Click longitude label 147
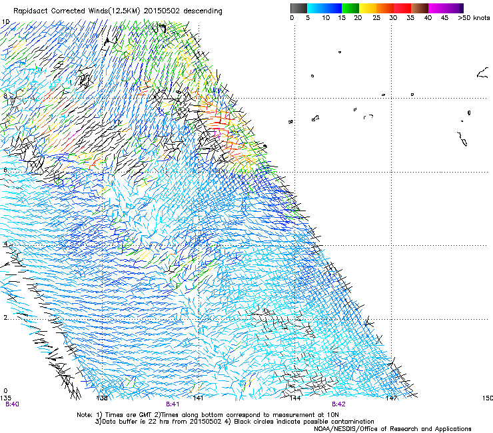Image resolution: width=493 pixels, height=433 pixels. [391, 398]
